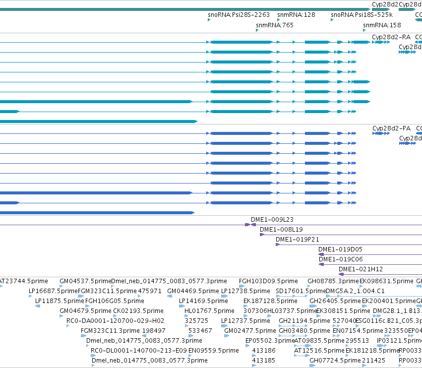
Task: Open the GH08785.3prime EST
Action: [333, 281]
